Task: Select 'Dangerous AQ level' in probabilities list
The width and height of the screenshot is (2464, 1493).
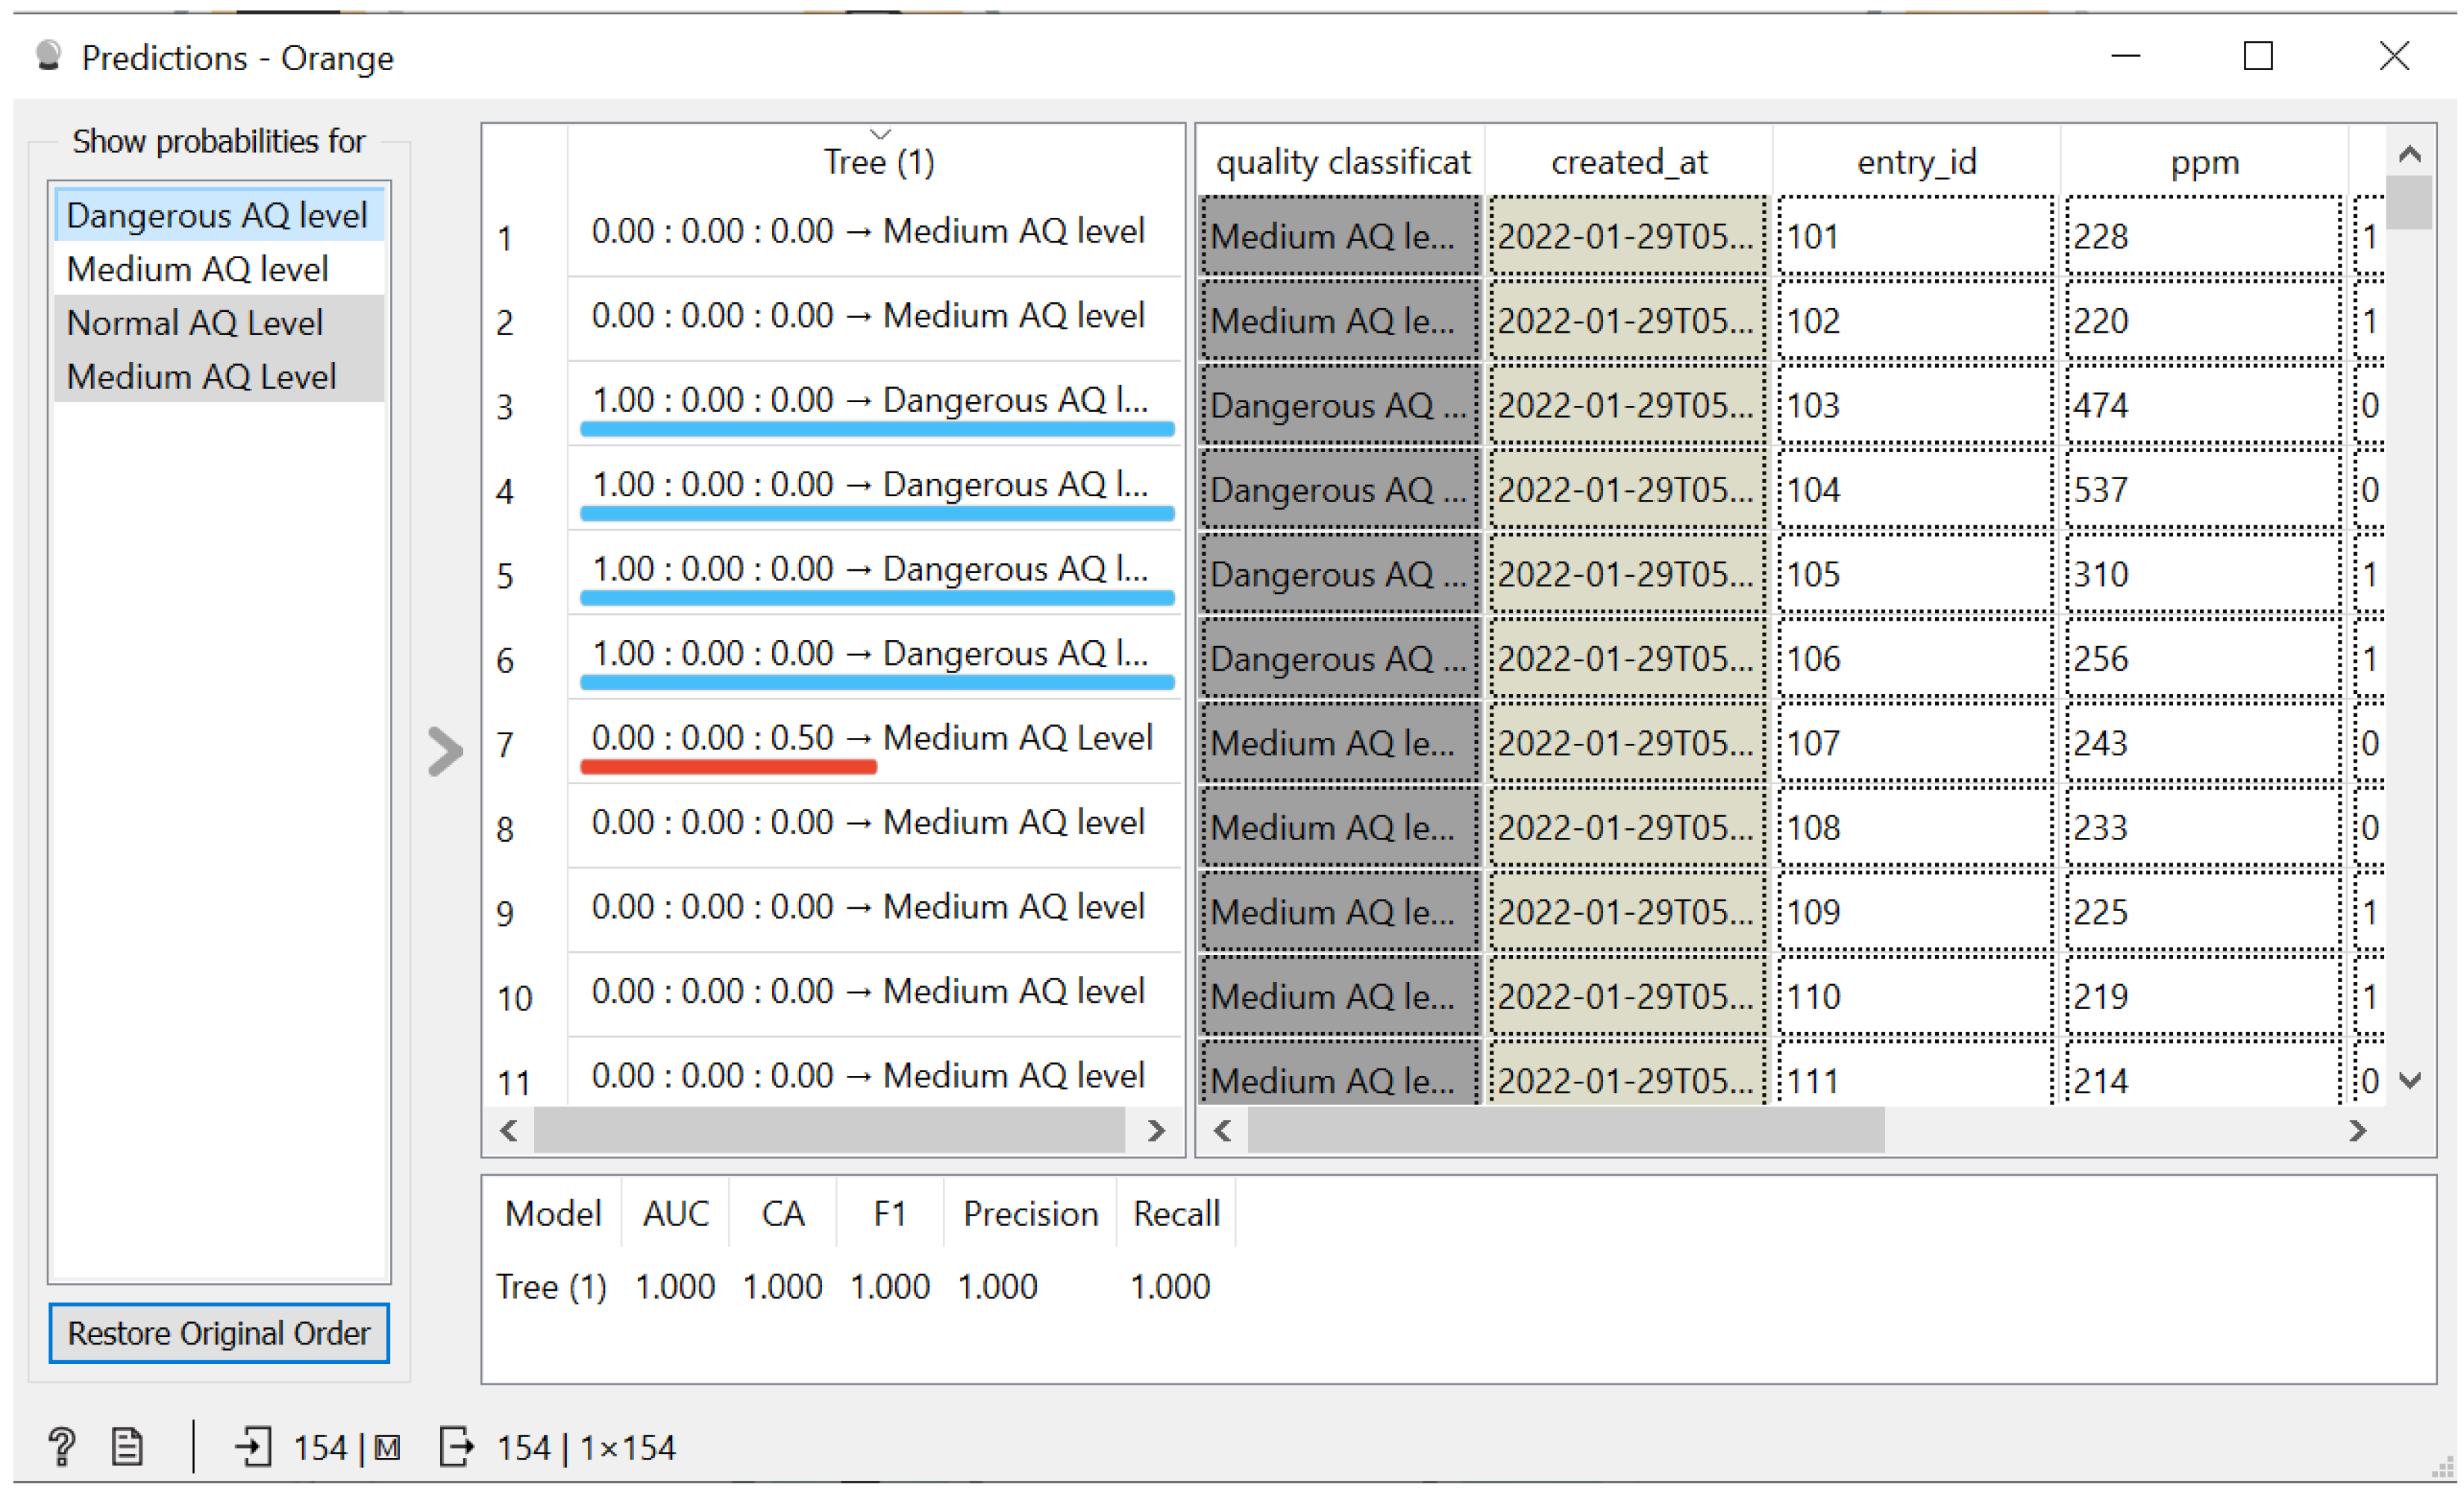Action: [217, 215]
